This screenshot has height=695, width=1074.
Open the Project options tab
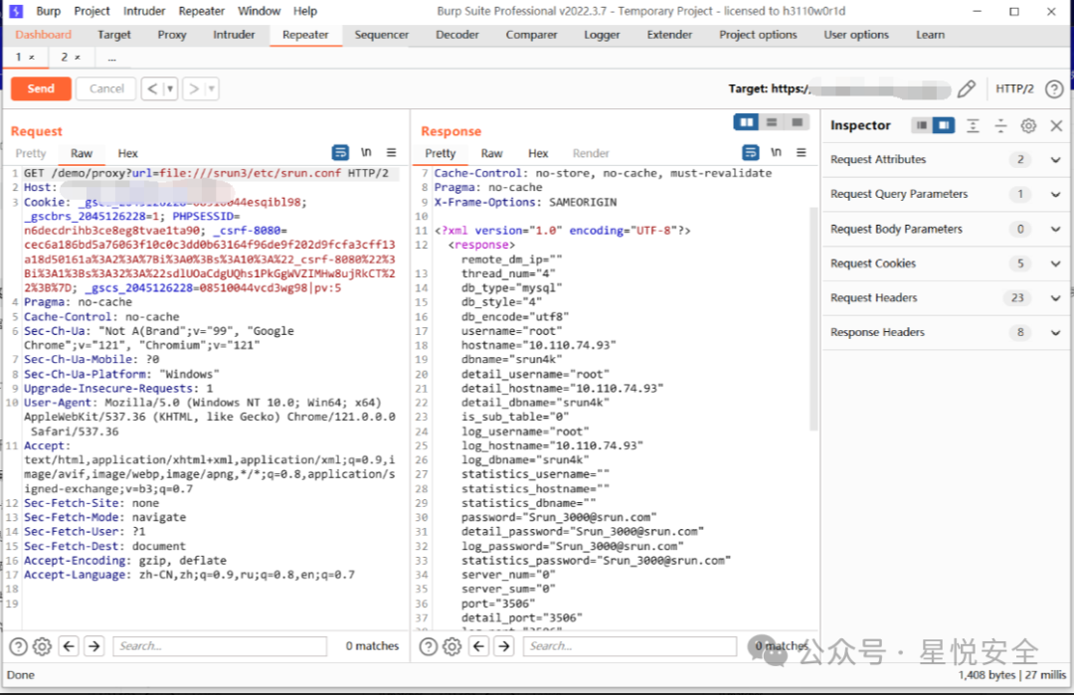[758, 34]
